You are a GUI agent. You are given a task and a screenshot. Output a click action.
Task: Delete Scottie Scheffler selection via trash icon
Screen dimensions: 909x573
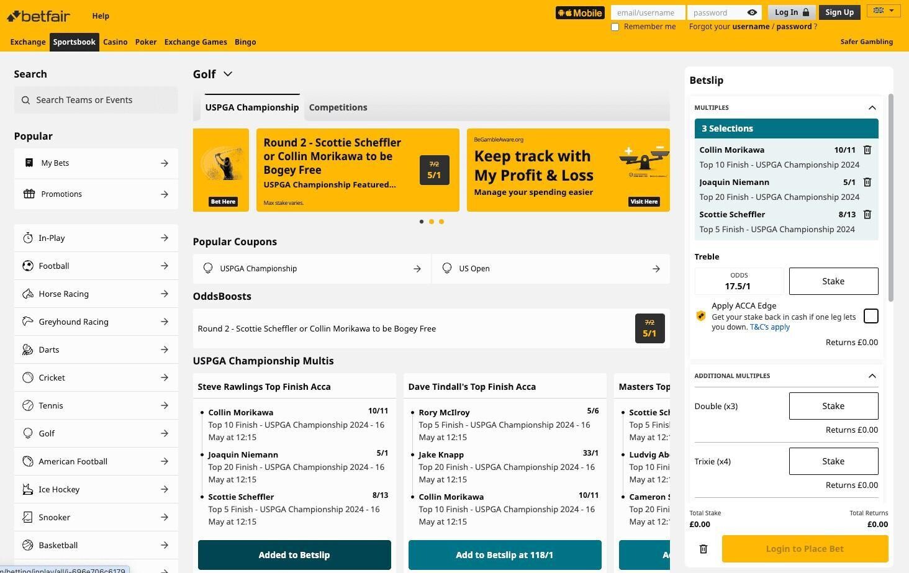[867, 214]
